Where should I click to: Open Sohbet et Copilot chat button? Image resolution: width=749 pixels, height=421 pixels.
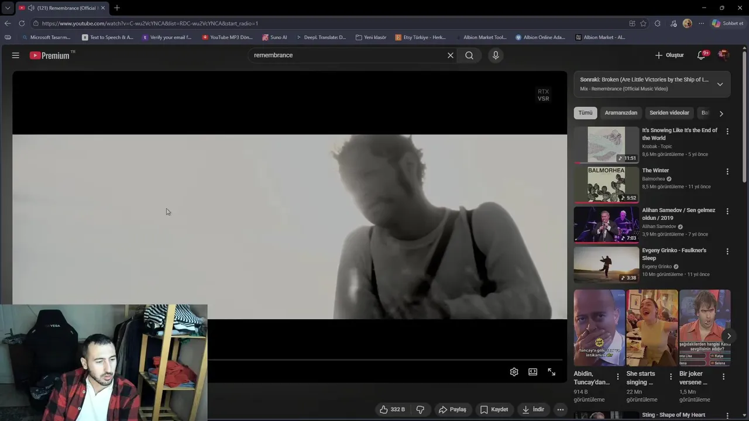coord(727,23)
